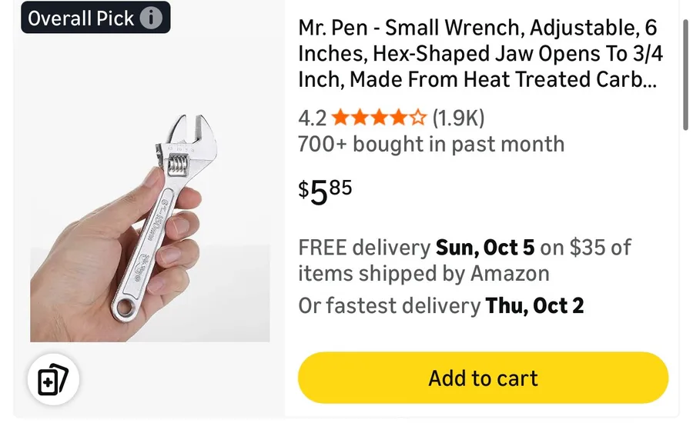The image size is (693, 423).
Task: Click the empty fifth rating star
Action: tap(417, 118)
